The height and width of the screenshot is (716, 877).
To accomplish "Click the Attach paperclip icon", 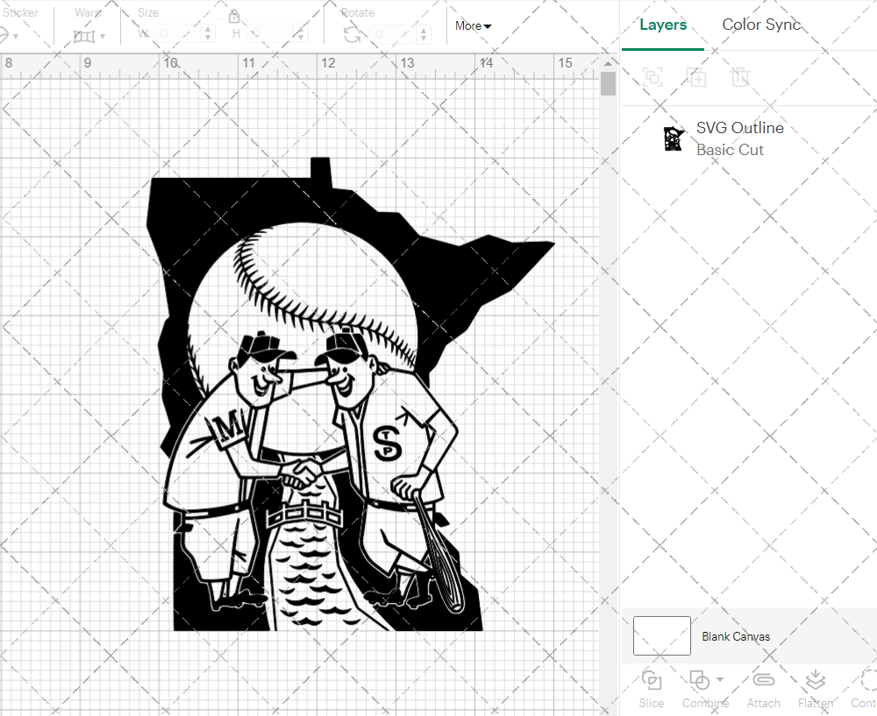I will [763, 680].
